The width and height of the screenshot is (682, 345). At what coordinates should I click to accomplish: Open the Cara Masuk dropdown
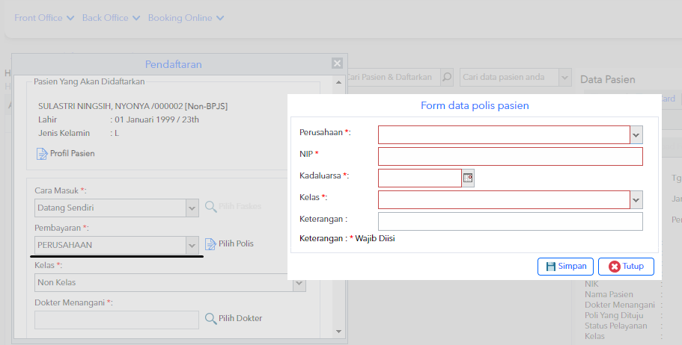tap(191, 208)
